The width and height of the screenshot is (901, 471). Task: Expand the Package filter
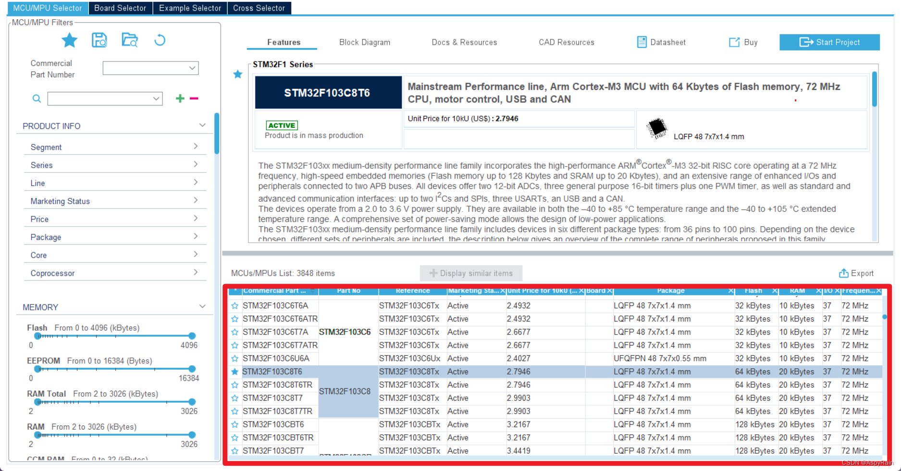196,236
